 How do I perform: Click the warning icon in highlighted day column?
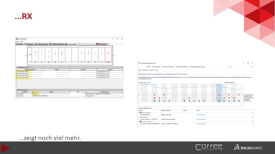[219, 100]
